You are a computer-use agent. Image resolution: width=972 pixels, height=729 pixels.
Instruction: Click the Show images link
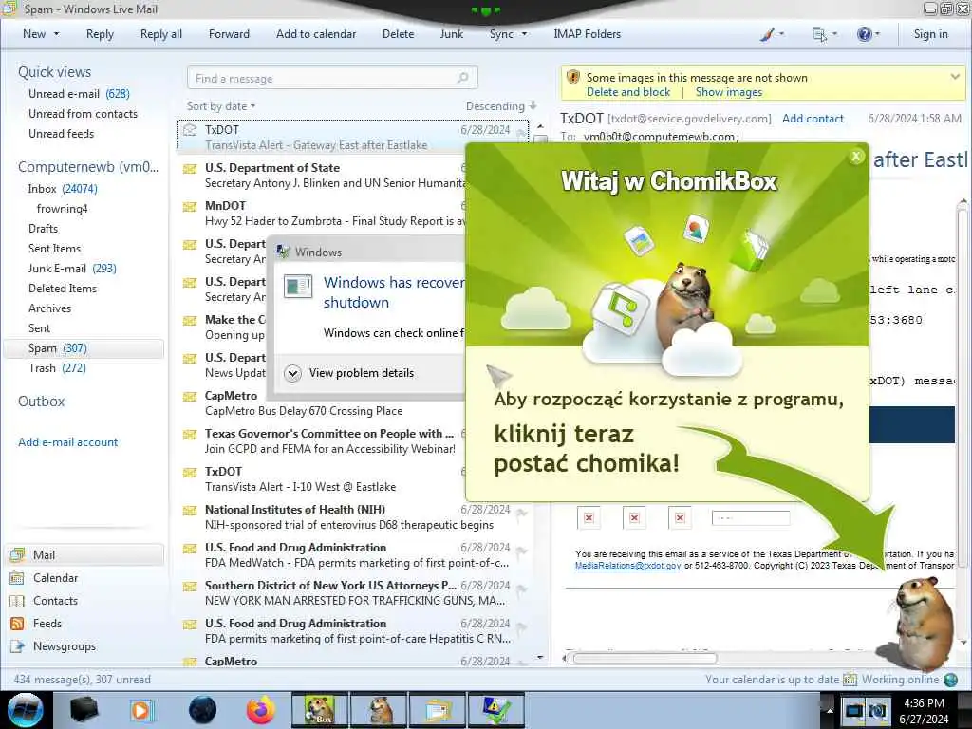coord(729,92)
